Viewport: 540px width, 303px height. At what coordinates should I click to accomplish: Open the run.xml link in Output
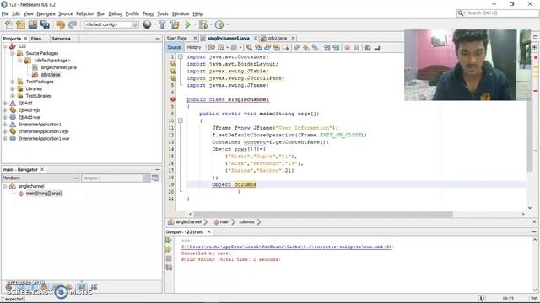(x=287, y=247)
